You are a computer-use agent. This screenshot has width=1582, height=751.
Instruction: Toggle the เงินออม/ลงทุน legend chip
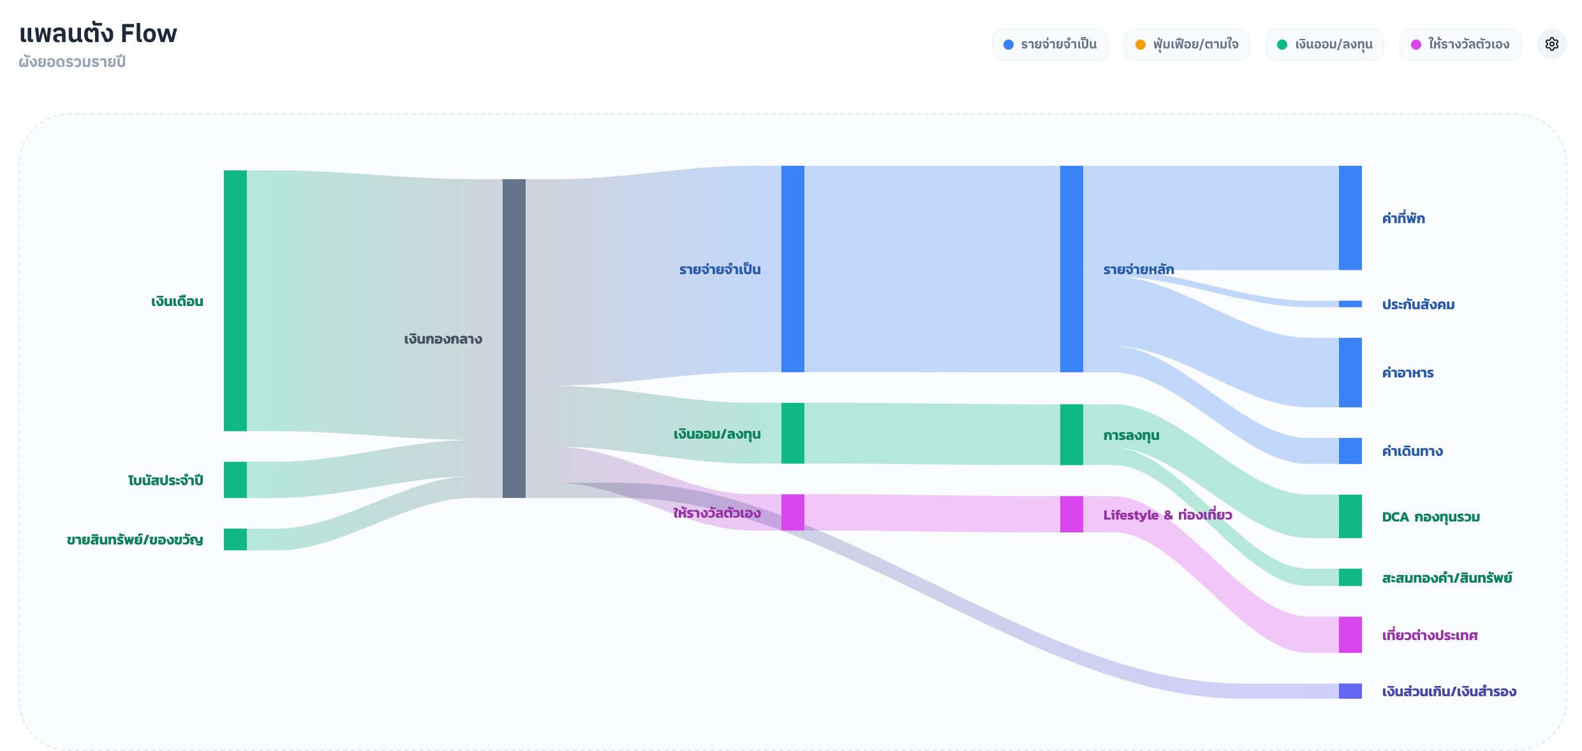pyautogui.click(x=1324, y=44)
